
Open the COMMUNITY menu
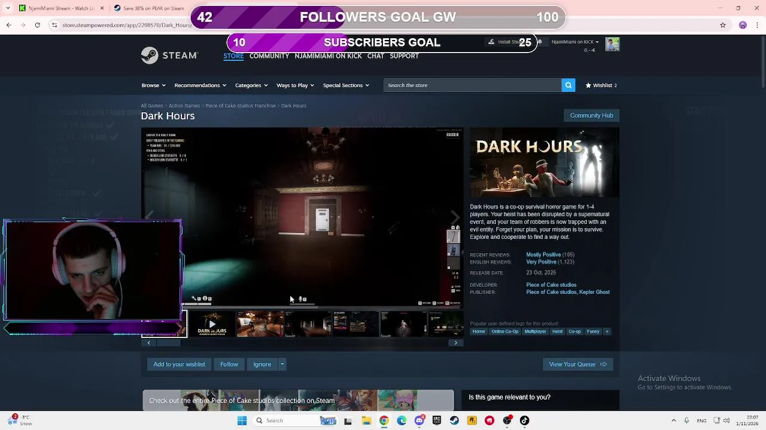(269, 56)
